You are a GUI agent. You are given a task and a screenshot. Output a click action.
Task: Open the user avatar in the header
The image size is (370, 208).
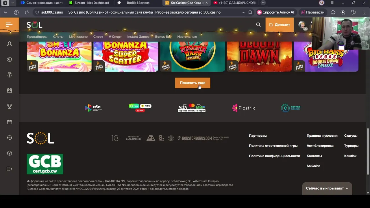[302, 25]
